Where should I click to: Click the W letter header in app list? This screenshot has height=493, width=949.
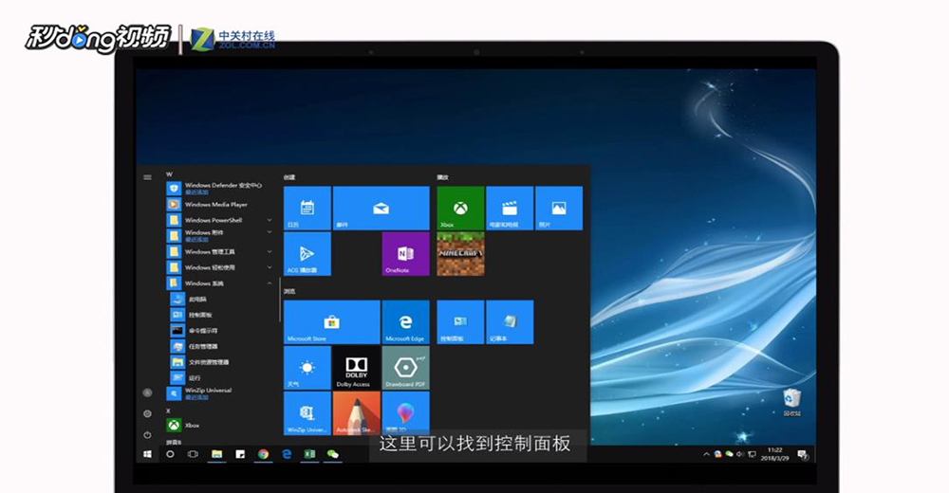click(x=170, y=174)
